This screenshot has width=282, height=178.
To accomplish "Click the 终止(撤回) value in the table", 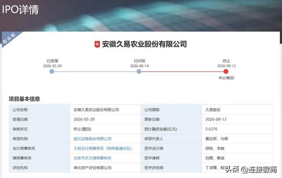I will [82, 129].
